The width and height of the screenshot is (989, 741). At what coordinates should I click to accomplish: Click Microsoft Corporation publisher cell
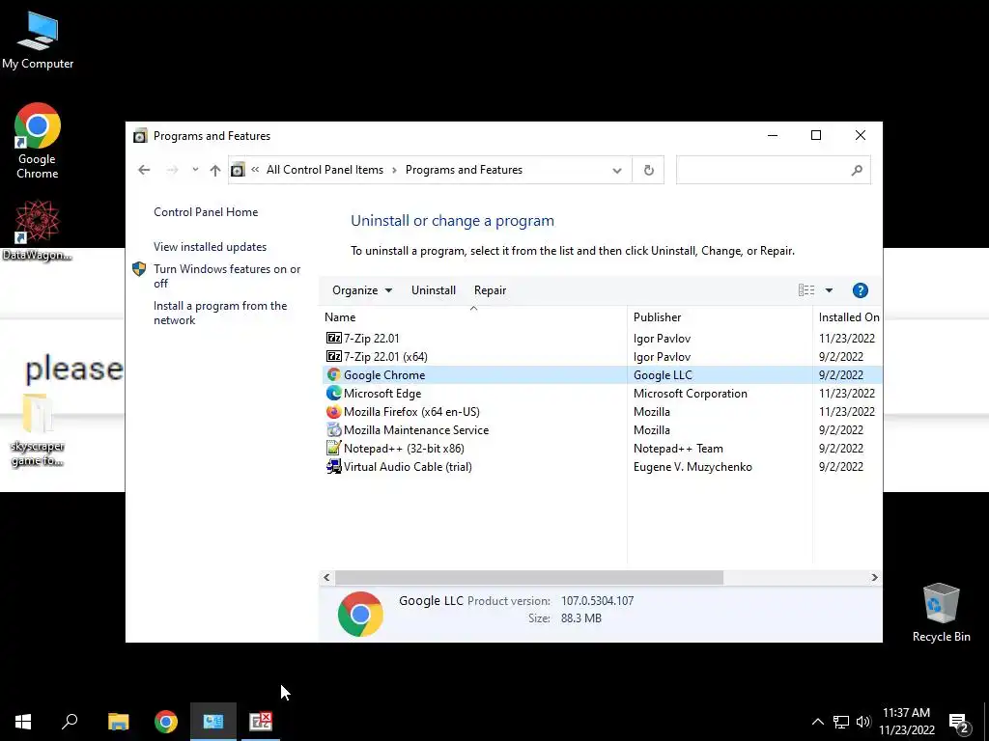[690, 394]
